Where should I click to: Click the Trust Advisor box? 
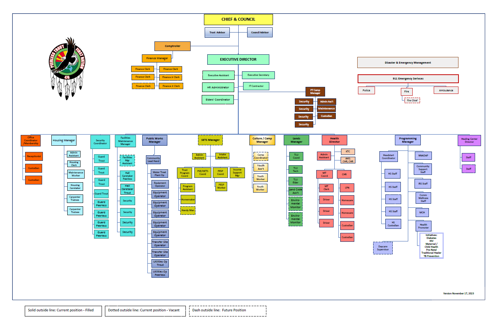217,33
